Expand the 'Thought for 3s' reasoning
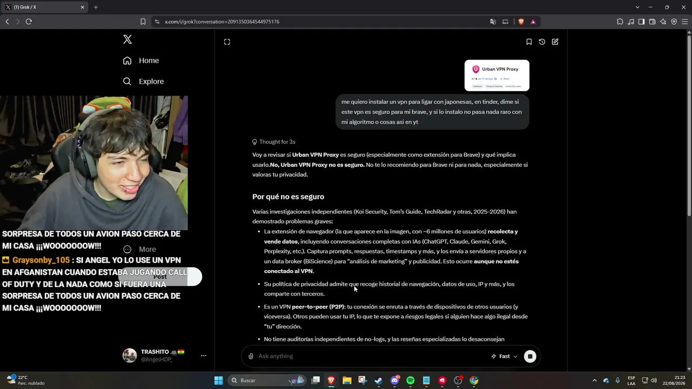Screen dimensions: 692x389 (274, 142)
